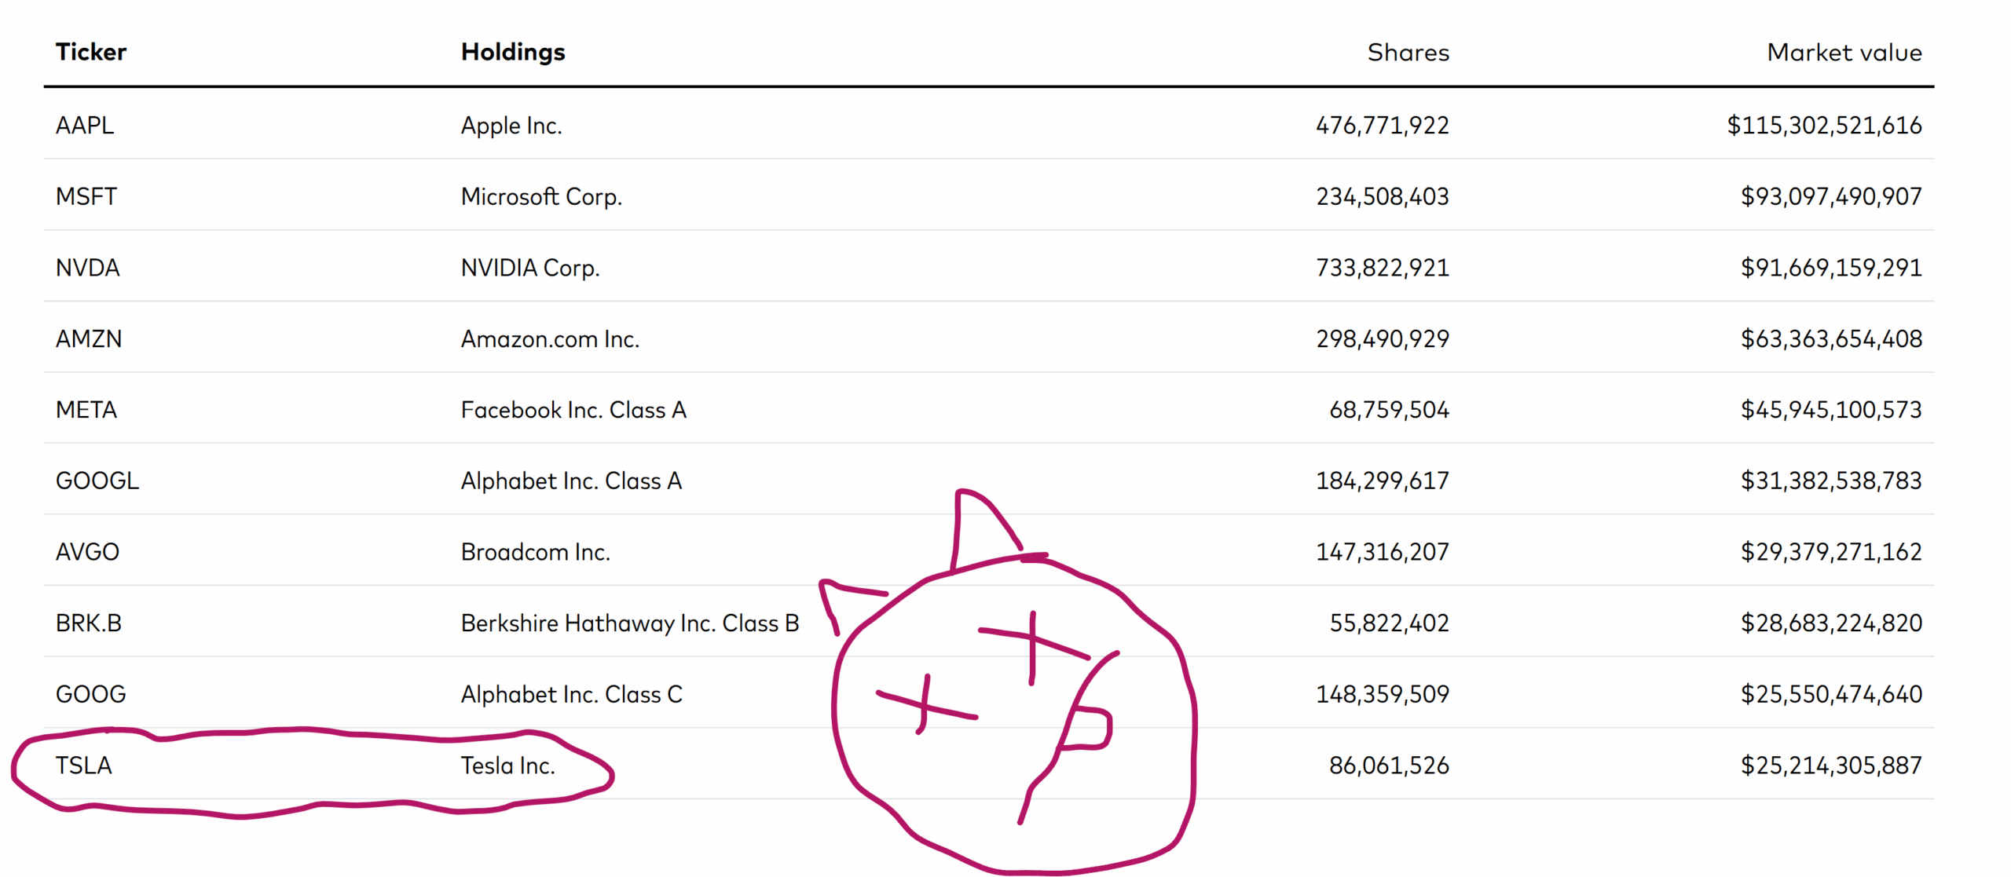Screen dimensions: 2011x877
Task: Select the MSFT ticker cell
Action: tap(86, 196)
